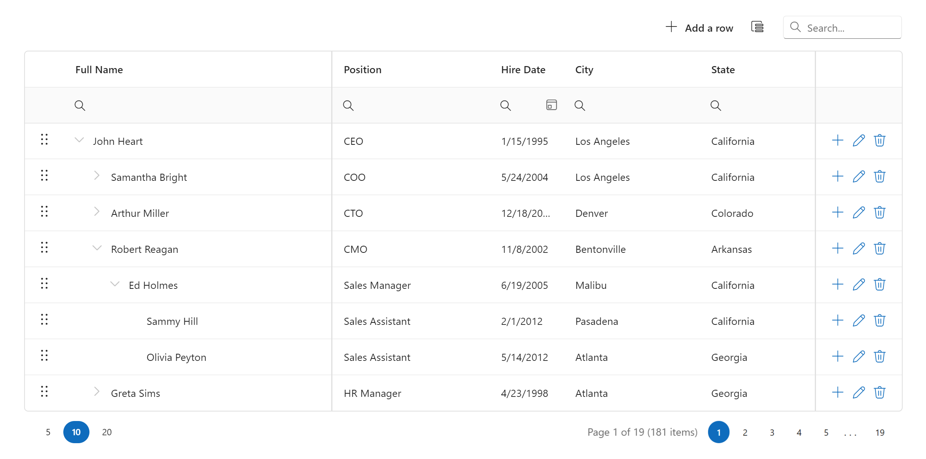Go to page 3
This screenshot has height=459, width=926.
(772, 432)
